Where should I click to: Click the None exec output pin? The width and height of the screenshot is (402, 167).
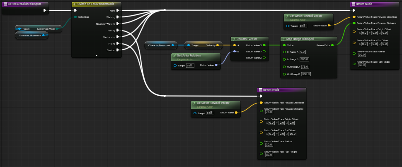[118, 10]
